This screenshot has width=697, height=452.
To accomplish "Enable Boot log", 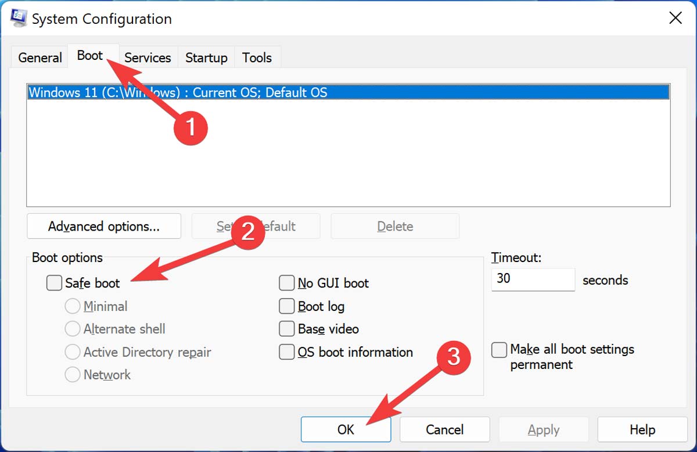I will click(286, 306).
